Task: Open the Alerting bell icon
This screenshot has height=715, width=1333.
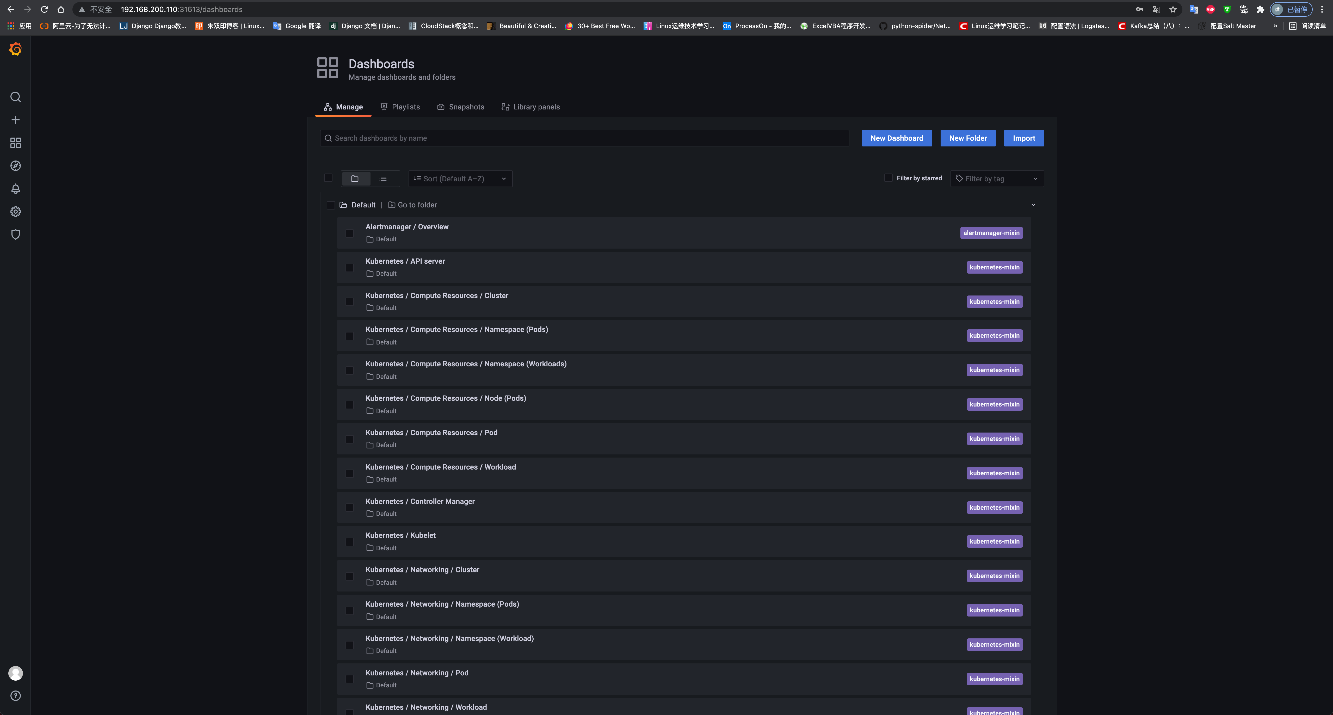Action: tap(16, 189)
